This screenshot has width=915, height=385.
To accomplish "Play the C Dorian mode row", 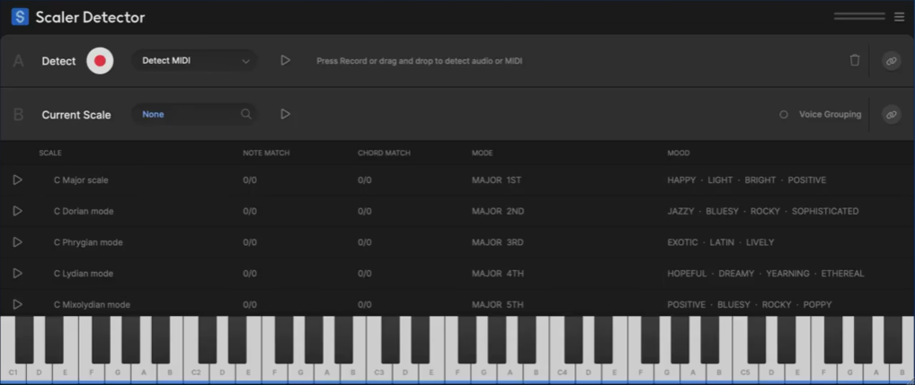I will [17, 211].
